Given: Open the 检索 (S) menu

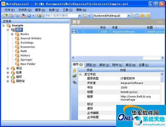Looking at the screenshot, I should pos(54,10).
